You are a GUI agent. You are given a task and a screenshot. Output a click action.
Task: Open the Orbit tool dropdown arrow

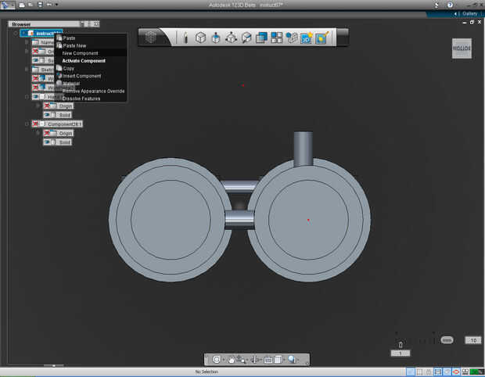click(x=223, y=360)
